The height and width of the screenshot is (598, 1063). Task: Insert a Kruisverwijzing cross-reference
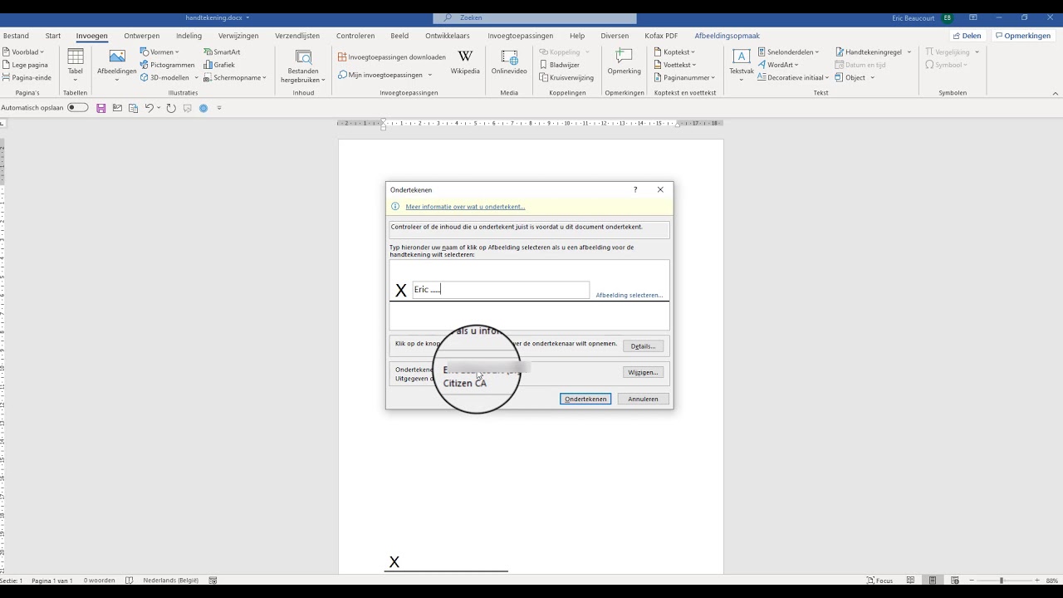tap(566, 77)
